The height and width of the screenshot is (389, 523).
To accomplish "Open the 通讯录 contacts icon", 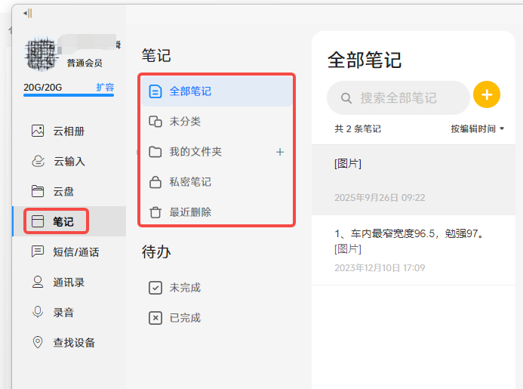I will pos(38,282).
